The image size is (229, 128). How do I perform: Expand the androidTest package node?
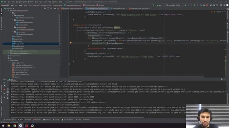point(9,51)
